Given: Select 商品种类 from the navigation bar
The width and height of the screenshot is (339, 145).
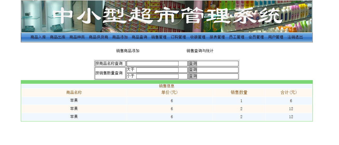Looking at the screenshot, I should point(77,37).
